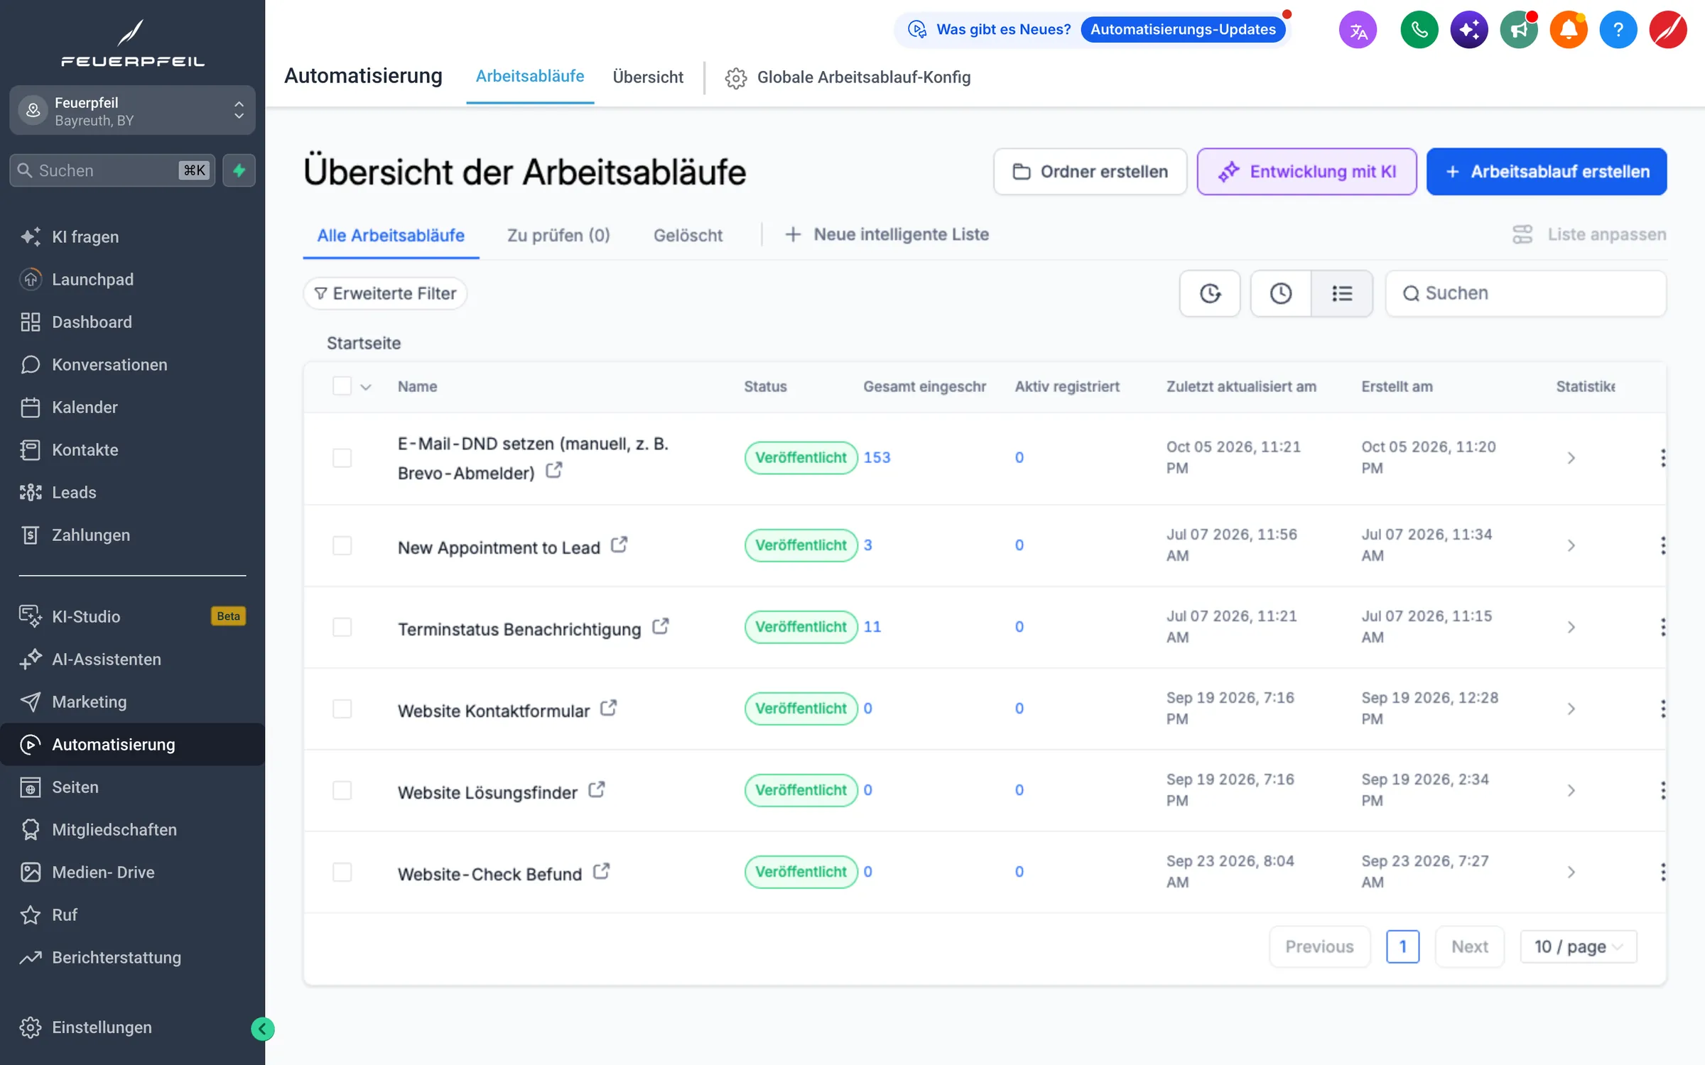Switch to the list view icon
The image size is (1705, 1065).
point(1341,293)
